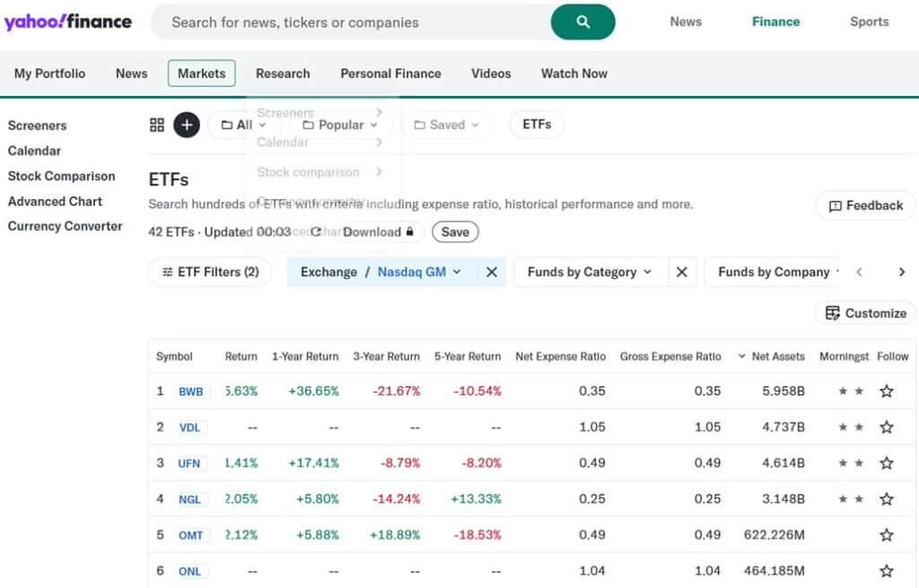Follow the OMT ETF using its star

point(887,534)
